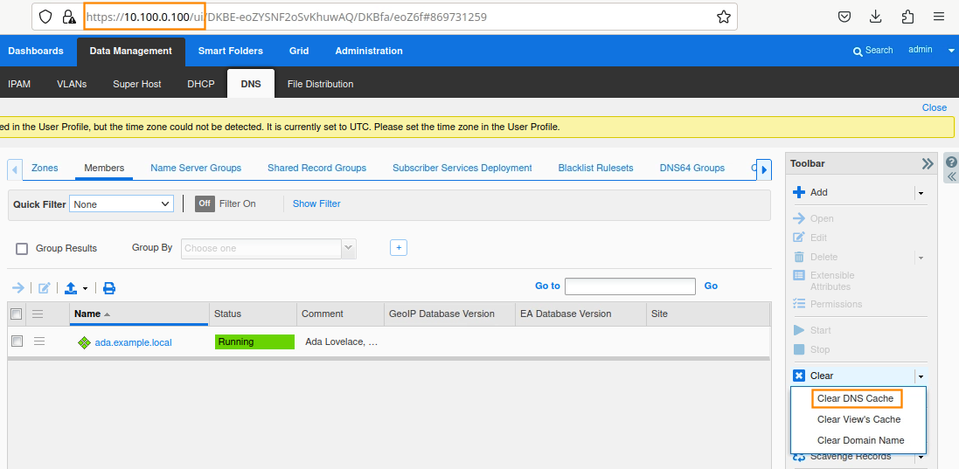Click the green Running status bar
The width and height of the screenshot is (959, 469).
(254, 341)
